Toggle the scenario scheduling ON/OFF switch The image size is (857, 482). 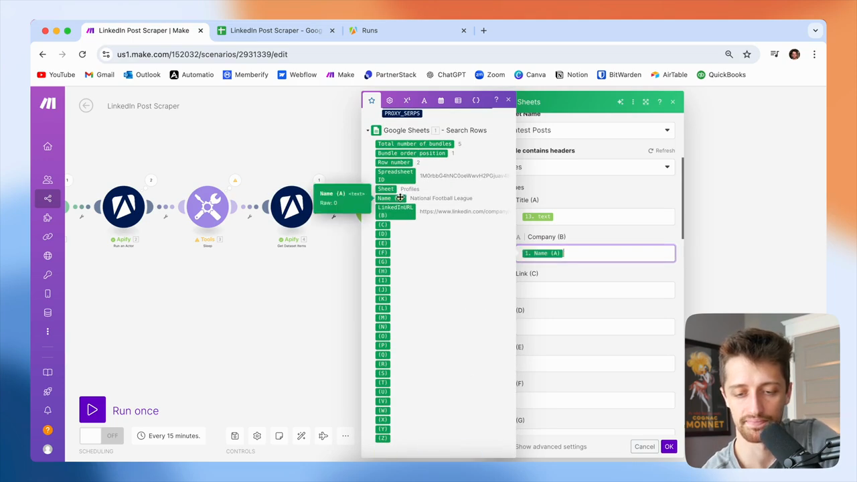click(x=101, y=436)
